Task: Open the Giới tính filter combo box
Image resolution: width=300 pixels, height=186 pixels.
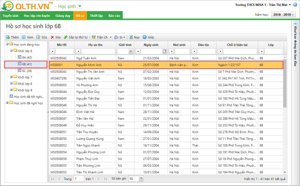Action: coord(131,51)
